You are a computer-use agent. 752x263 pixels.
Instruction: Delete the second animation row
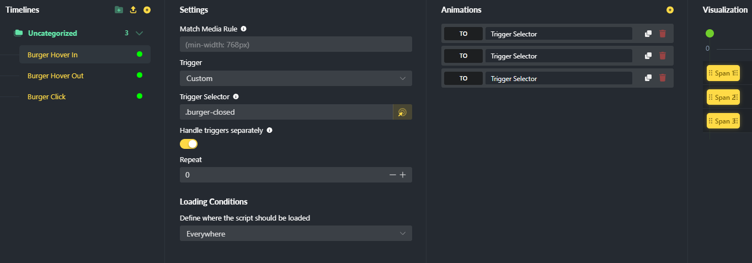pos(663,56)
